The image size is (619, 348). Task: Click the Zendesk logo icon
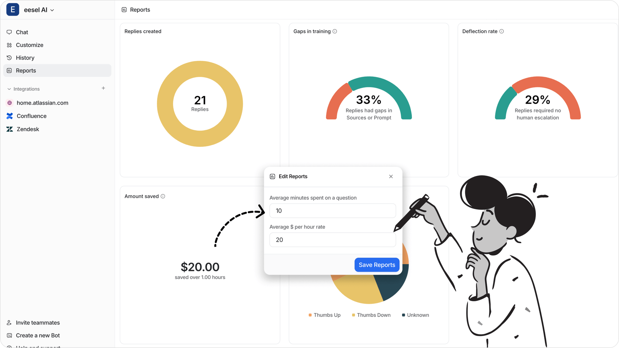pyautogui.click(x=10, y=129)
